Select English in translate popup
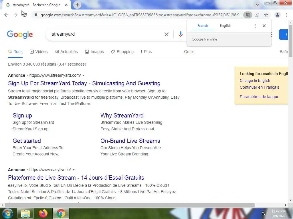This screenshot has width=293, height=219. coord(225,26)
